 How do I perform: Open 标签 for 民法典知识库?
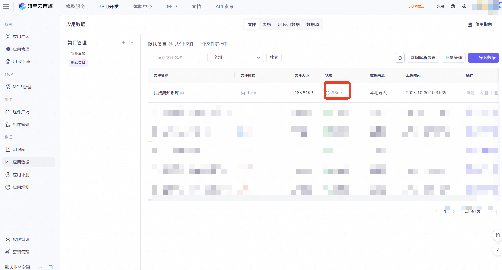484,93
